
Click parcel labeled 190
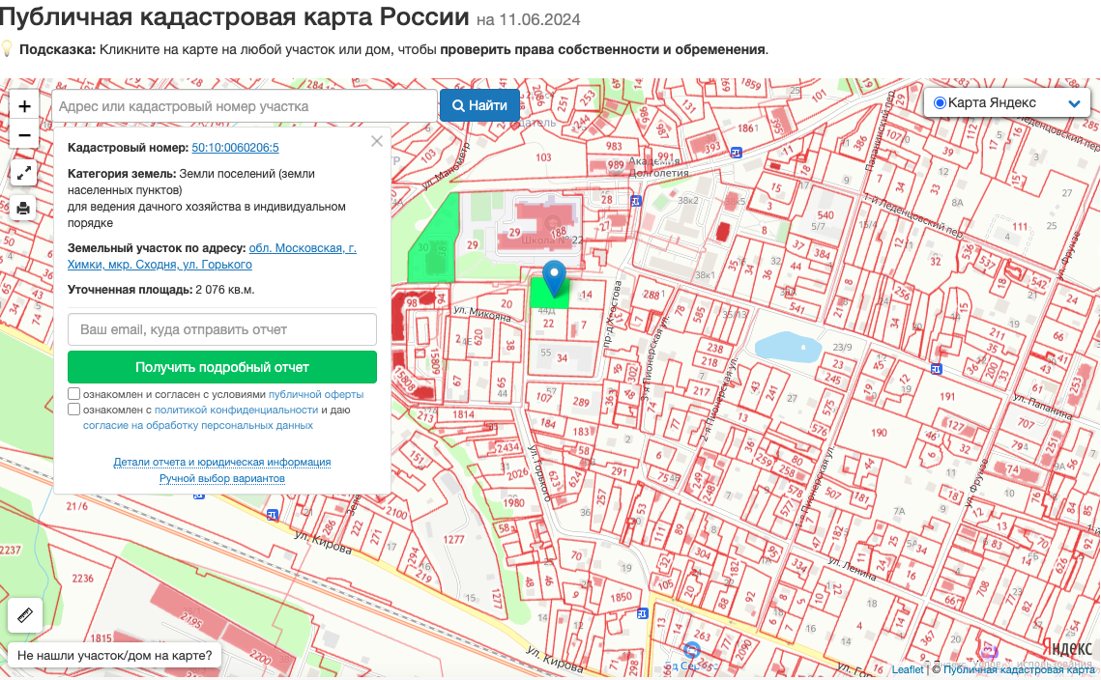[x=879, y=433]
